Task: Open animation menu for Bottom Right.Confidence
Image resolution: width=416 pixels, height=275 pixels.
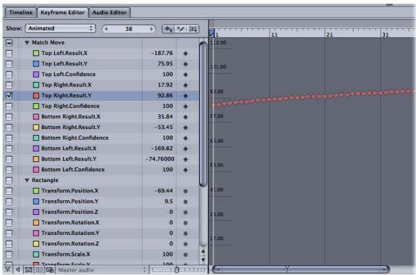Action: (x=186, y=138)
